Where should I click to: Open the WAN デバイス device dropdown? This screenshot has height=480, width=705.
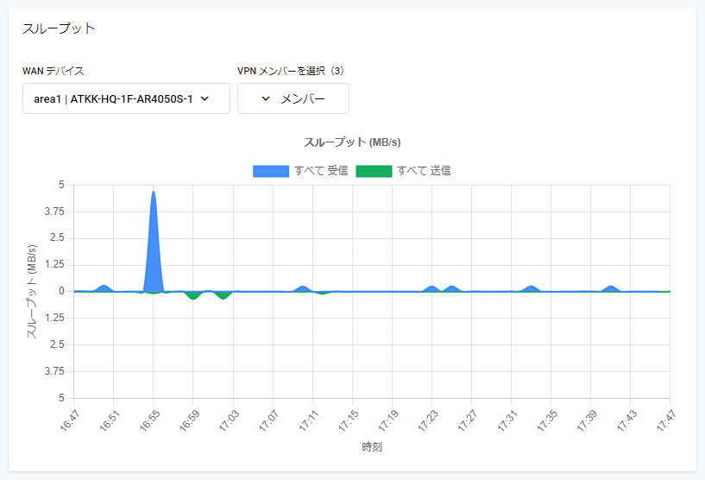[x=126, y=98]
